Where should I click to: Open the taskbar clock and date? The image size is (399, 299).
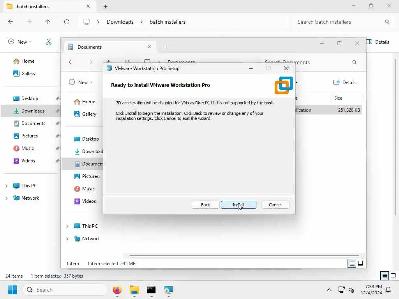tap(371, 290)
